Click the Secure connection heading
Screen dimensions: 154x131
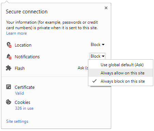(27, 12)
